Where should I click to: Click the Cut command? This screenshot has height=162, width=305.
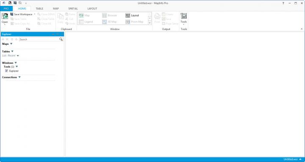tap(69, 19)
